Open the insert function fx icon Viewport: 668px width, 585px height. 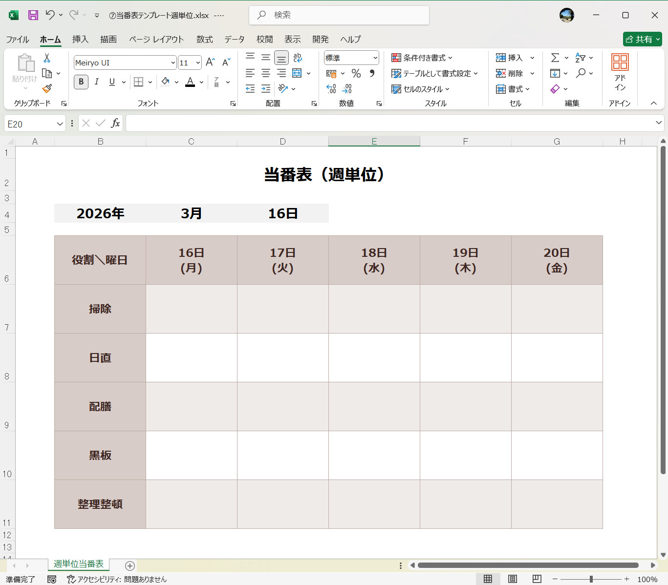point(115,123)
